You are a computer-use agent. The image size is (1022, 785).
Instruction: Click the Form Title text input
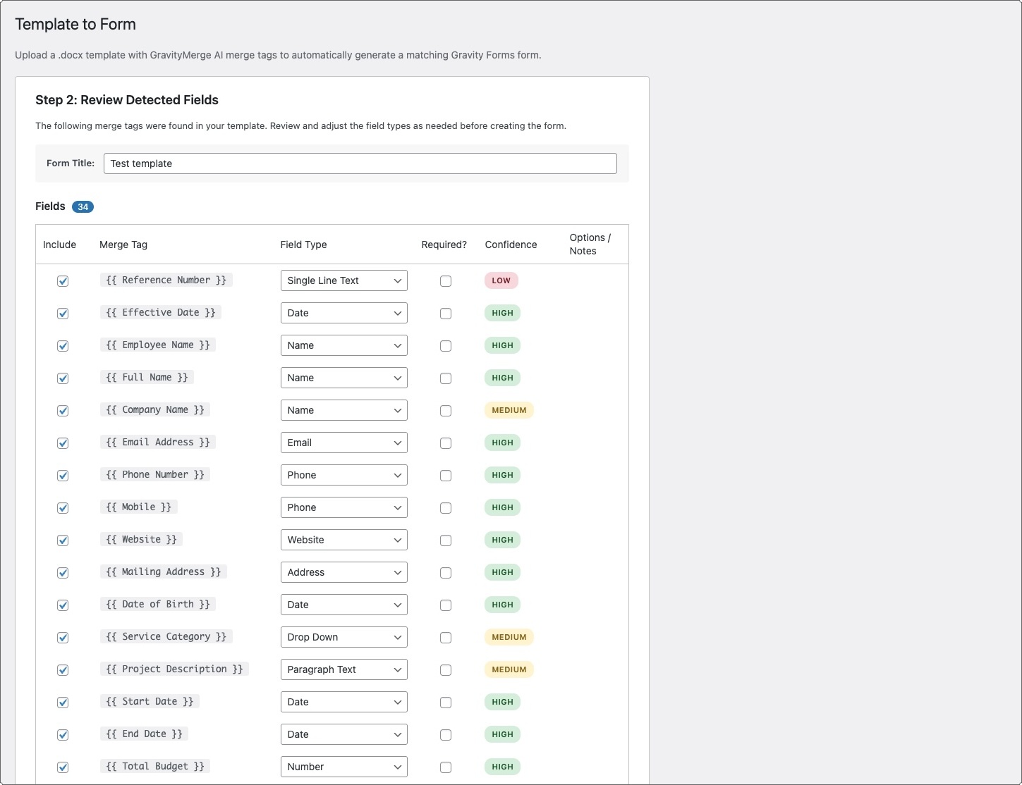(360, 163)
